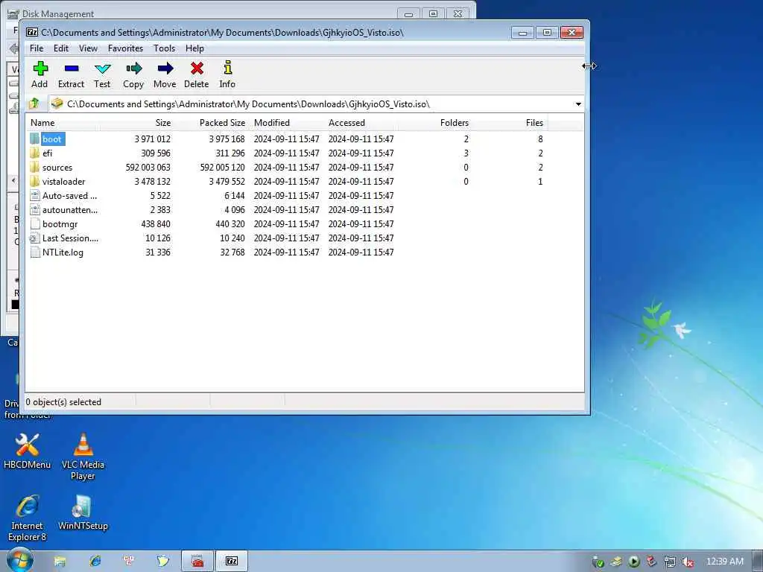
Task: Open the View menu
Action: [88, 48]
